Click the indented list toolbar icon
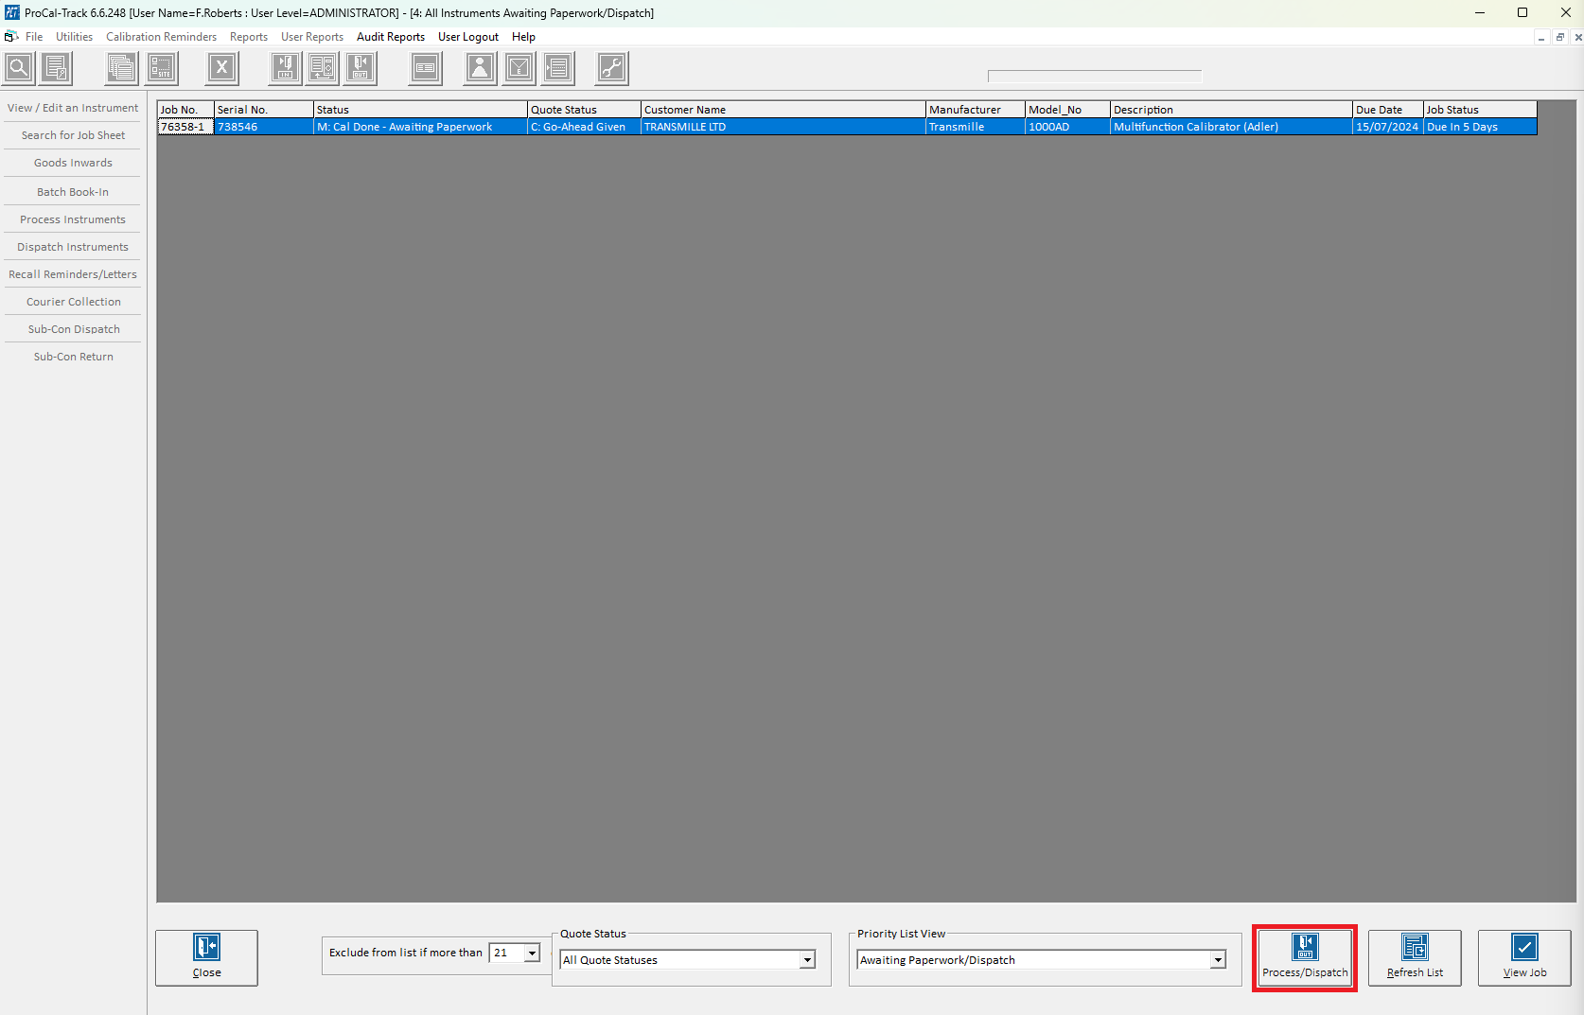Viewport: 1584px width, 1015px height. [558, 68]
